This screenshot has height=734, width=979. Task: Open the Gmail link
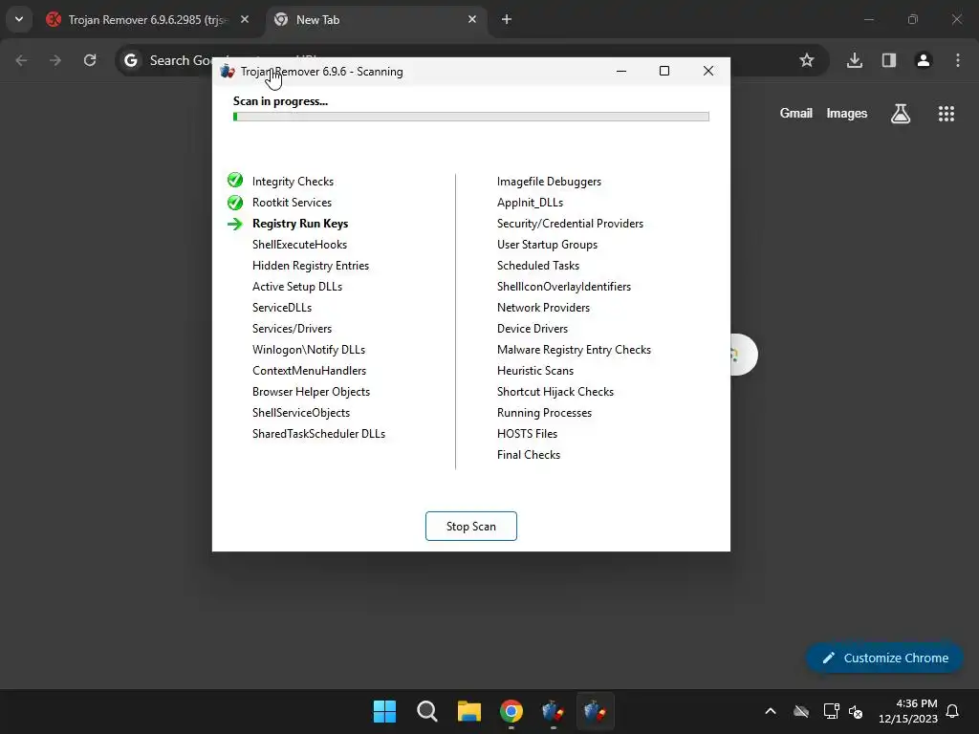pyautogui.click(x=796, y=113)
